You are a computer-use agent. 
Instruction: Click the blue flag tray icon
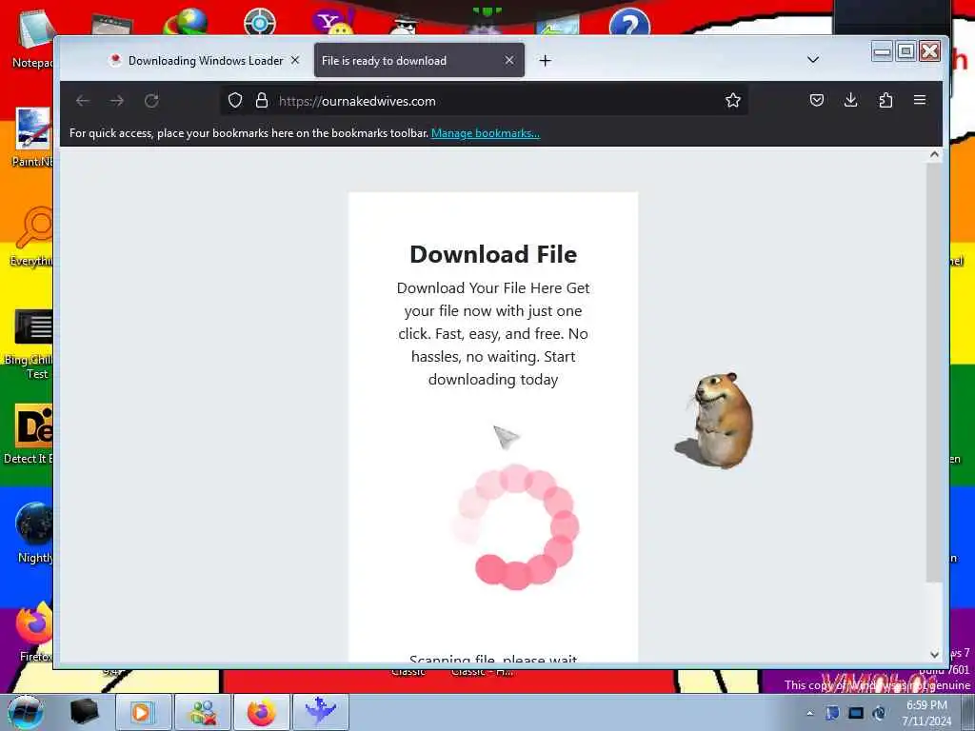832,713
